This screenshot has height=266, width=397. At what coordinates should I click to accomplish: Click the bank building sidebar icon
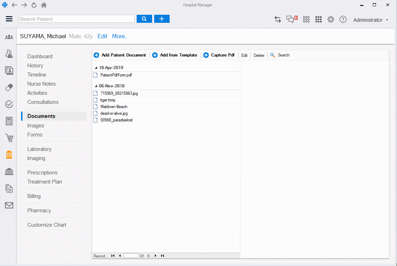[x=9, y=172]
